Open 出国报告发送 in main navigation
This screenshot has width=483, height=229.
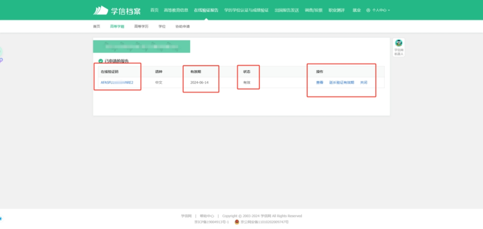coord(287,10)
